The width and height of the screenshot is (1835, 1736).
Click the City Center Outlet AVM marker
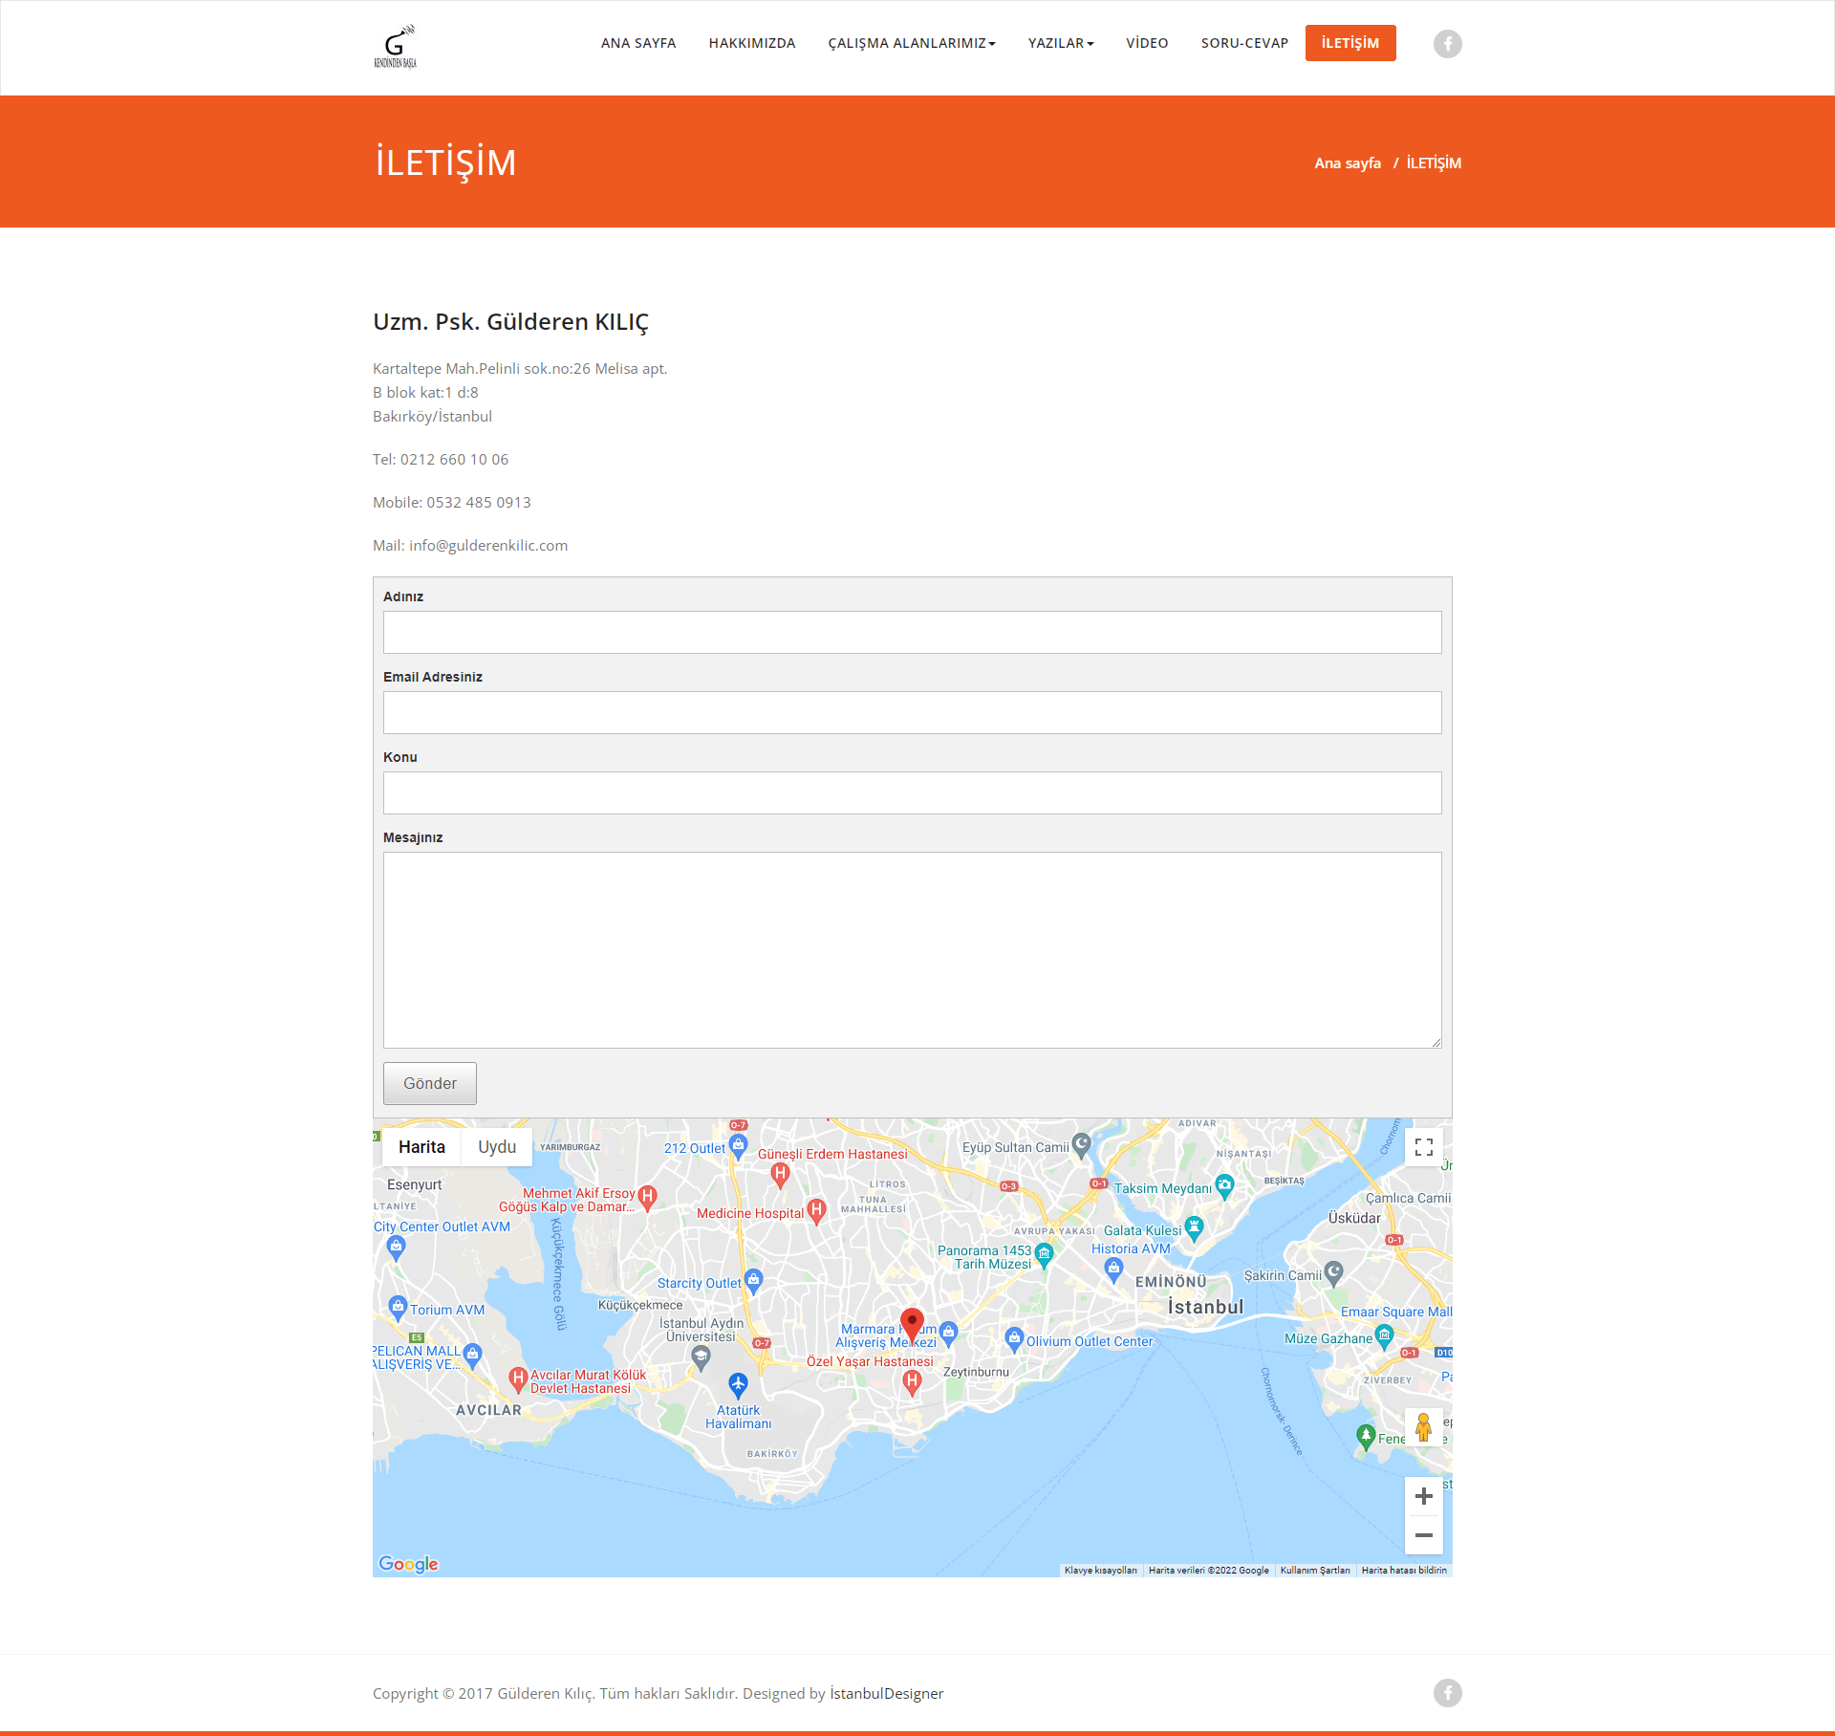[x=396, y=1247]
